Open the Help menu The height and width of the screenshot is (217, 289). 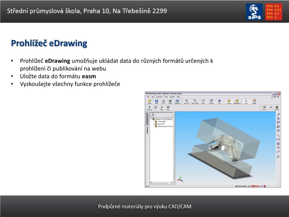click(x=178, y=97)
